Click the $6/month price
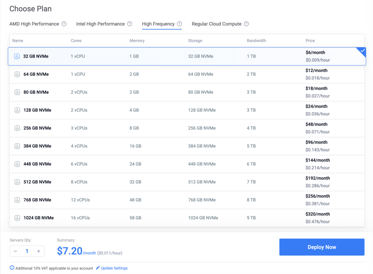Image resolution: width=373 pixels, height=274 pixels. click(315, 53)
